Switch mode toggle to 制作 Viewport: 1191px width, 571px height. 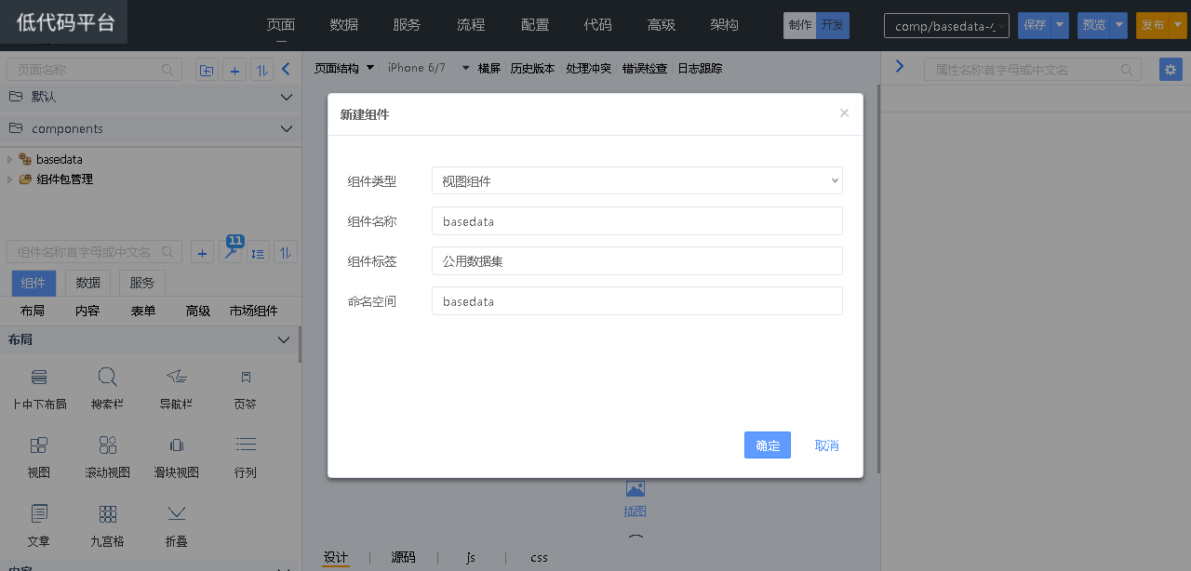pyautogui.click(x=799, y=25)
